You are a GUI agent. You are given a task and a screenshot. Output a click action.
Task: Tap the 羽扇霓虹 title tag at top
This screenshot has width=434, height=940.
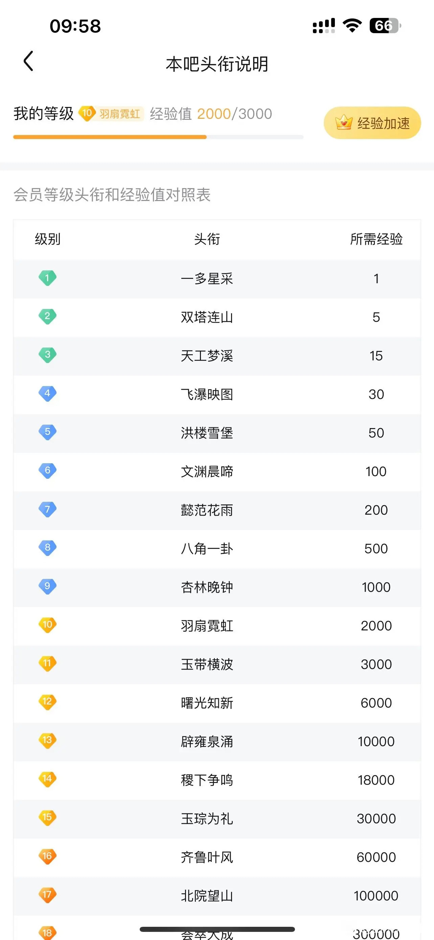click(x=120, y=114)
